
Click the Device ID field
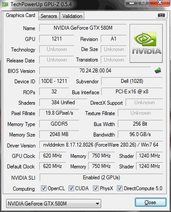tap(54, 81)
